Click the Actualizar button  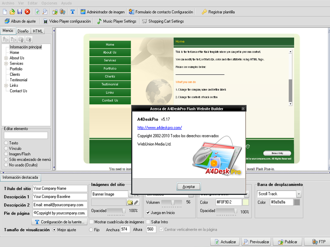pyautogui.click(x=225, y=242)
